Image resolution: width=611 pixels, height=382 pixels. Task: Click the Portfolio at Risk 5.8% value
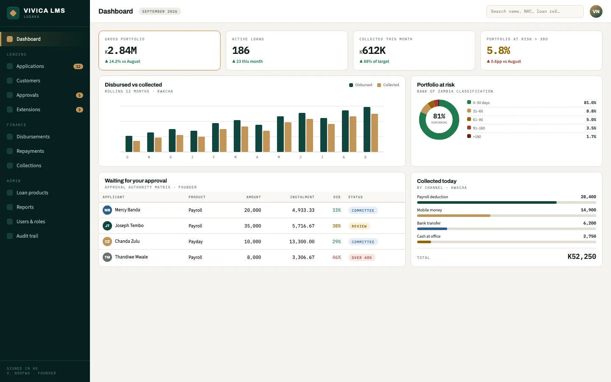coord(499,51)
